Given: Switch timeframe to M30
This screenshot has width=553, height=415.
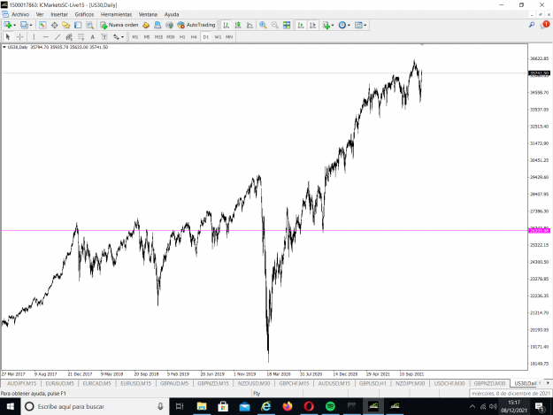Looking at the screenshot, I should coord(171,36).
